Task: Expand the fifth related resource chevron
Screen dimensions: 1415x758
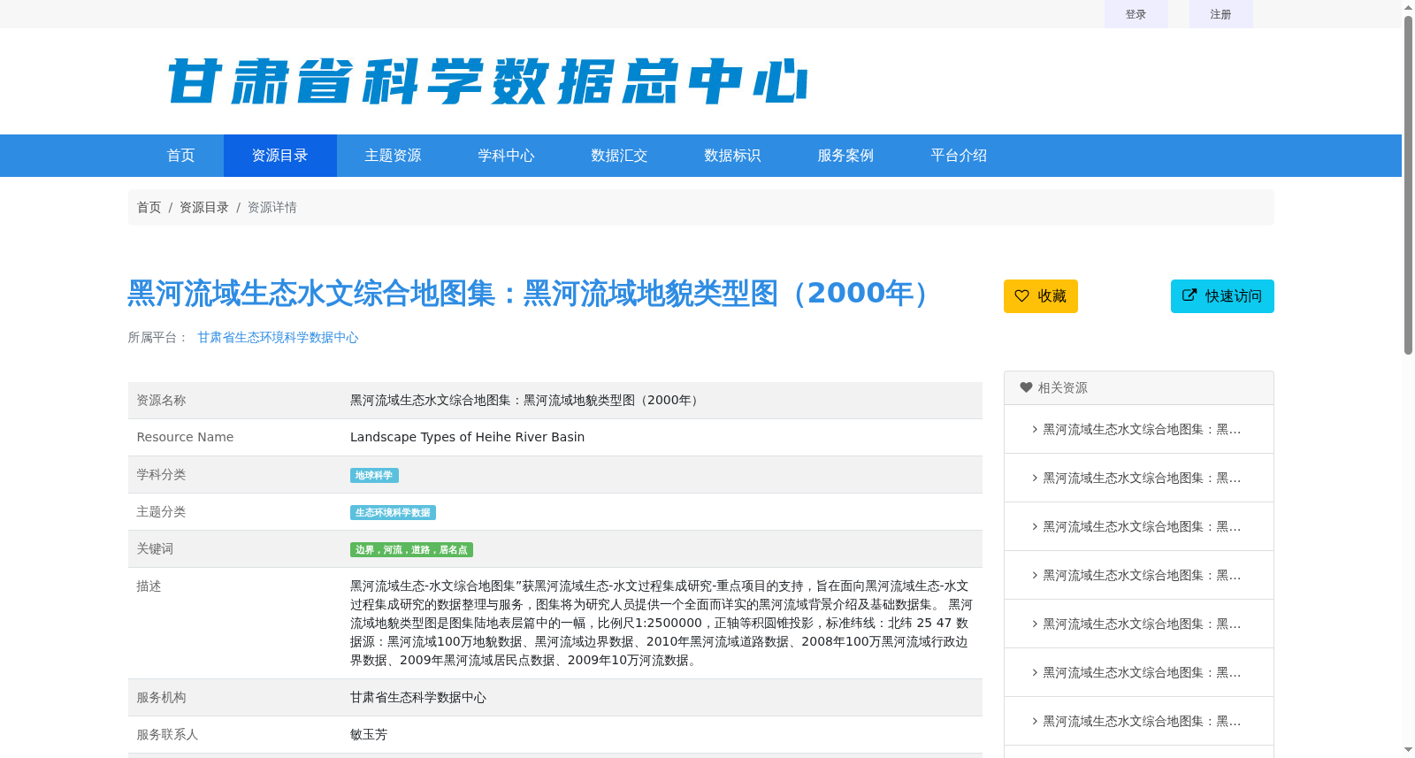Action: click(x=1035, y=624)
